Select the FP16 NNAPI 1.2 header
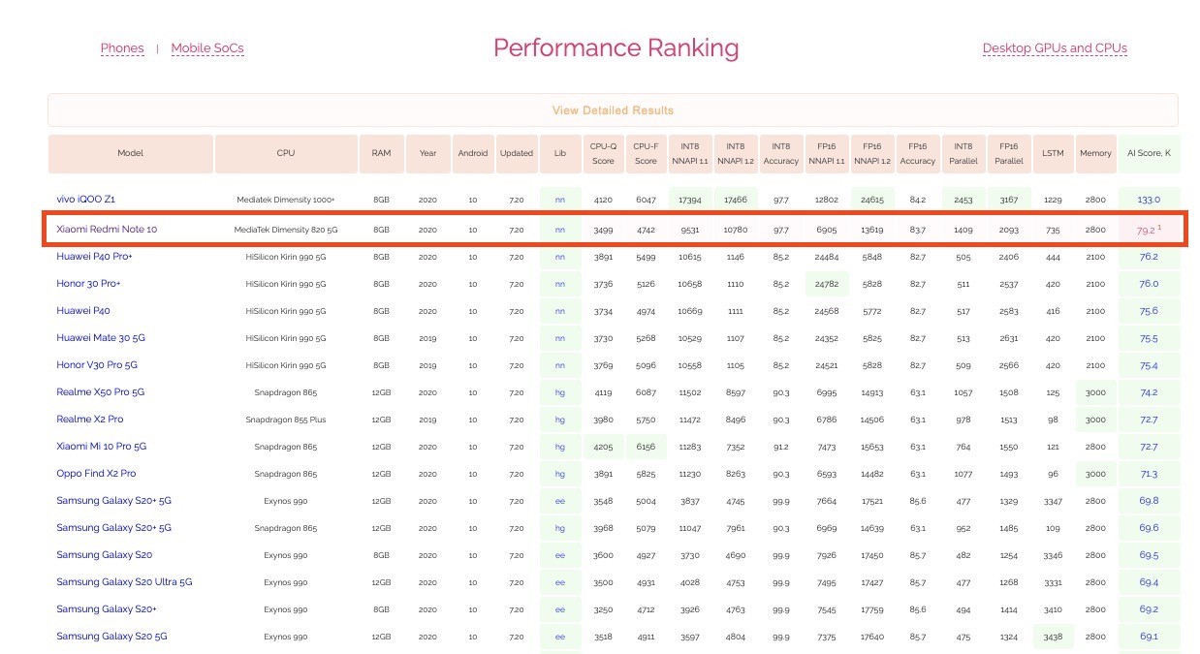Image resolution: width=1200 pixels, height=654 pixels. [x=872, y=153]
